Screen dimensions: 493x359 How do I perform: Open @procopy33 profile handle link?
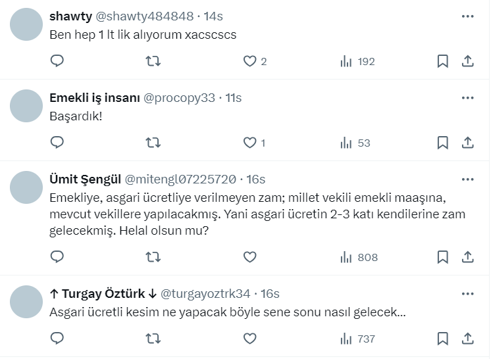179,98
